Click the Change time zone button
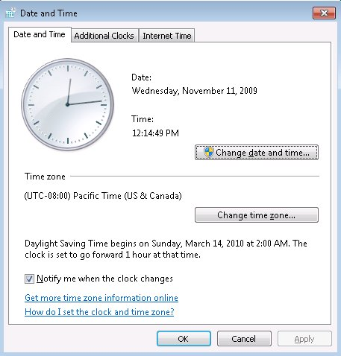 coord(257,215)
